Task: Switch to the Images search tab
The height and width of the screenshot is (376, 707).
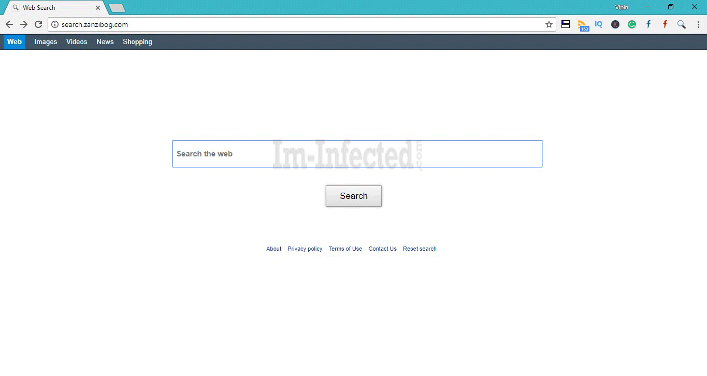Action: click(46, 41)
